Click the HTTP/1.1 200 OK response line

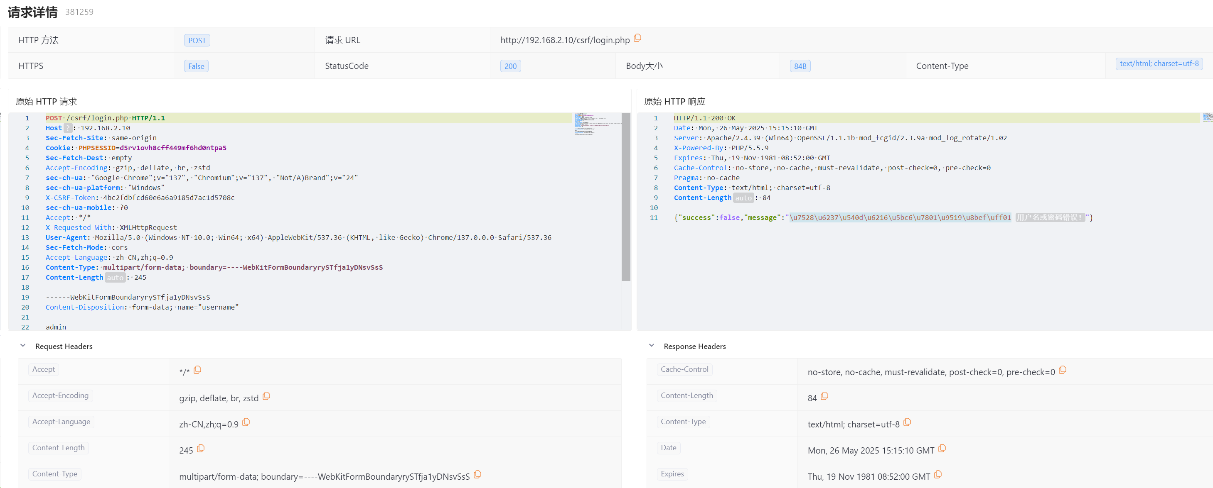click(704, 118)
